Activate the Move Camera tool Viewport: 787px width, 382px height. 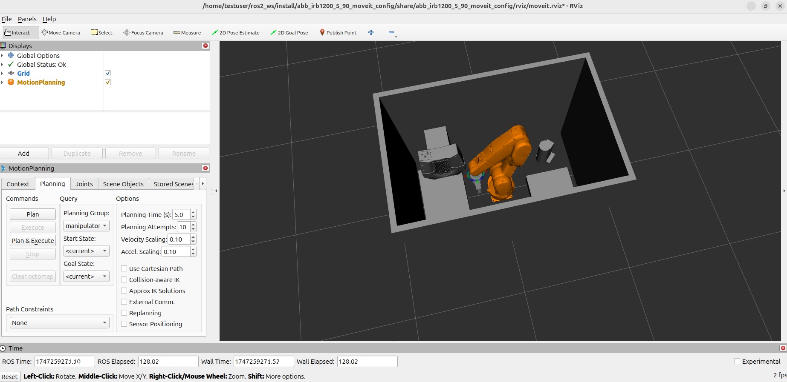60,33
